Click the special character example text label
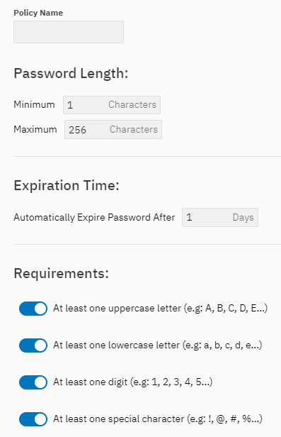The height and width of the screenshot is (437, 281). pos(158,419)
